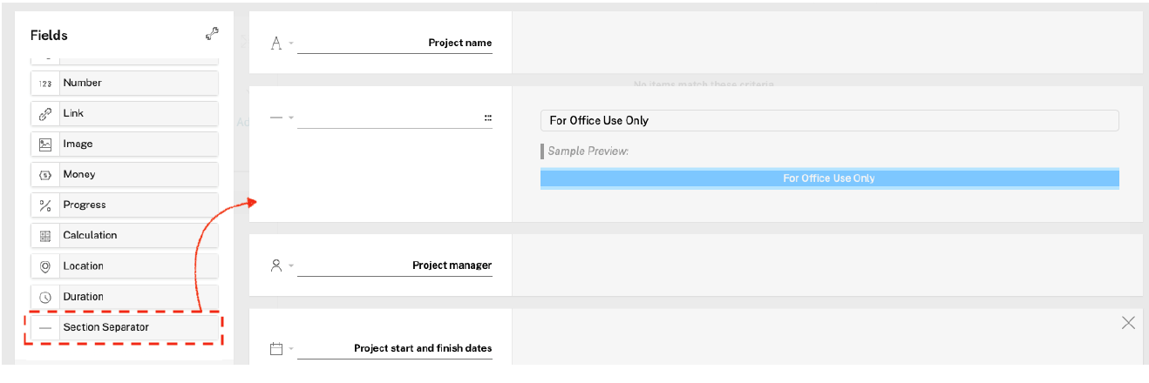Click the blue separator sample preview bar

coord(828,178)
